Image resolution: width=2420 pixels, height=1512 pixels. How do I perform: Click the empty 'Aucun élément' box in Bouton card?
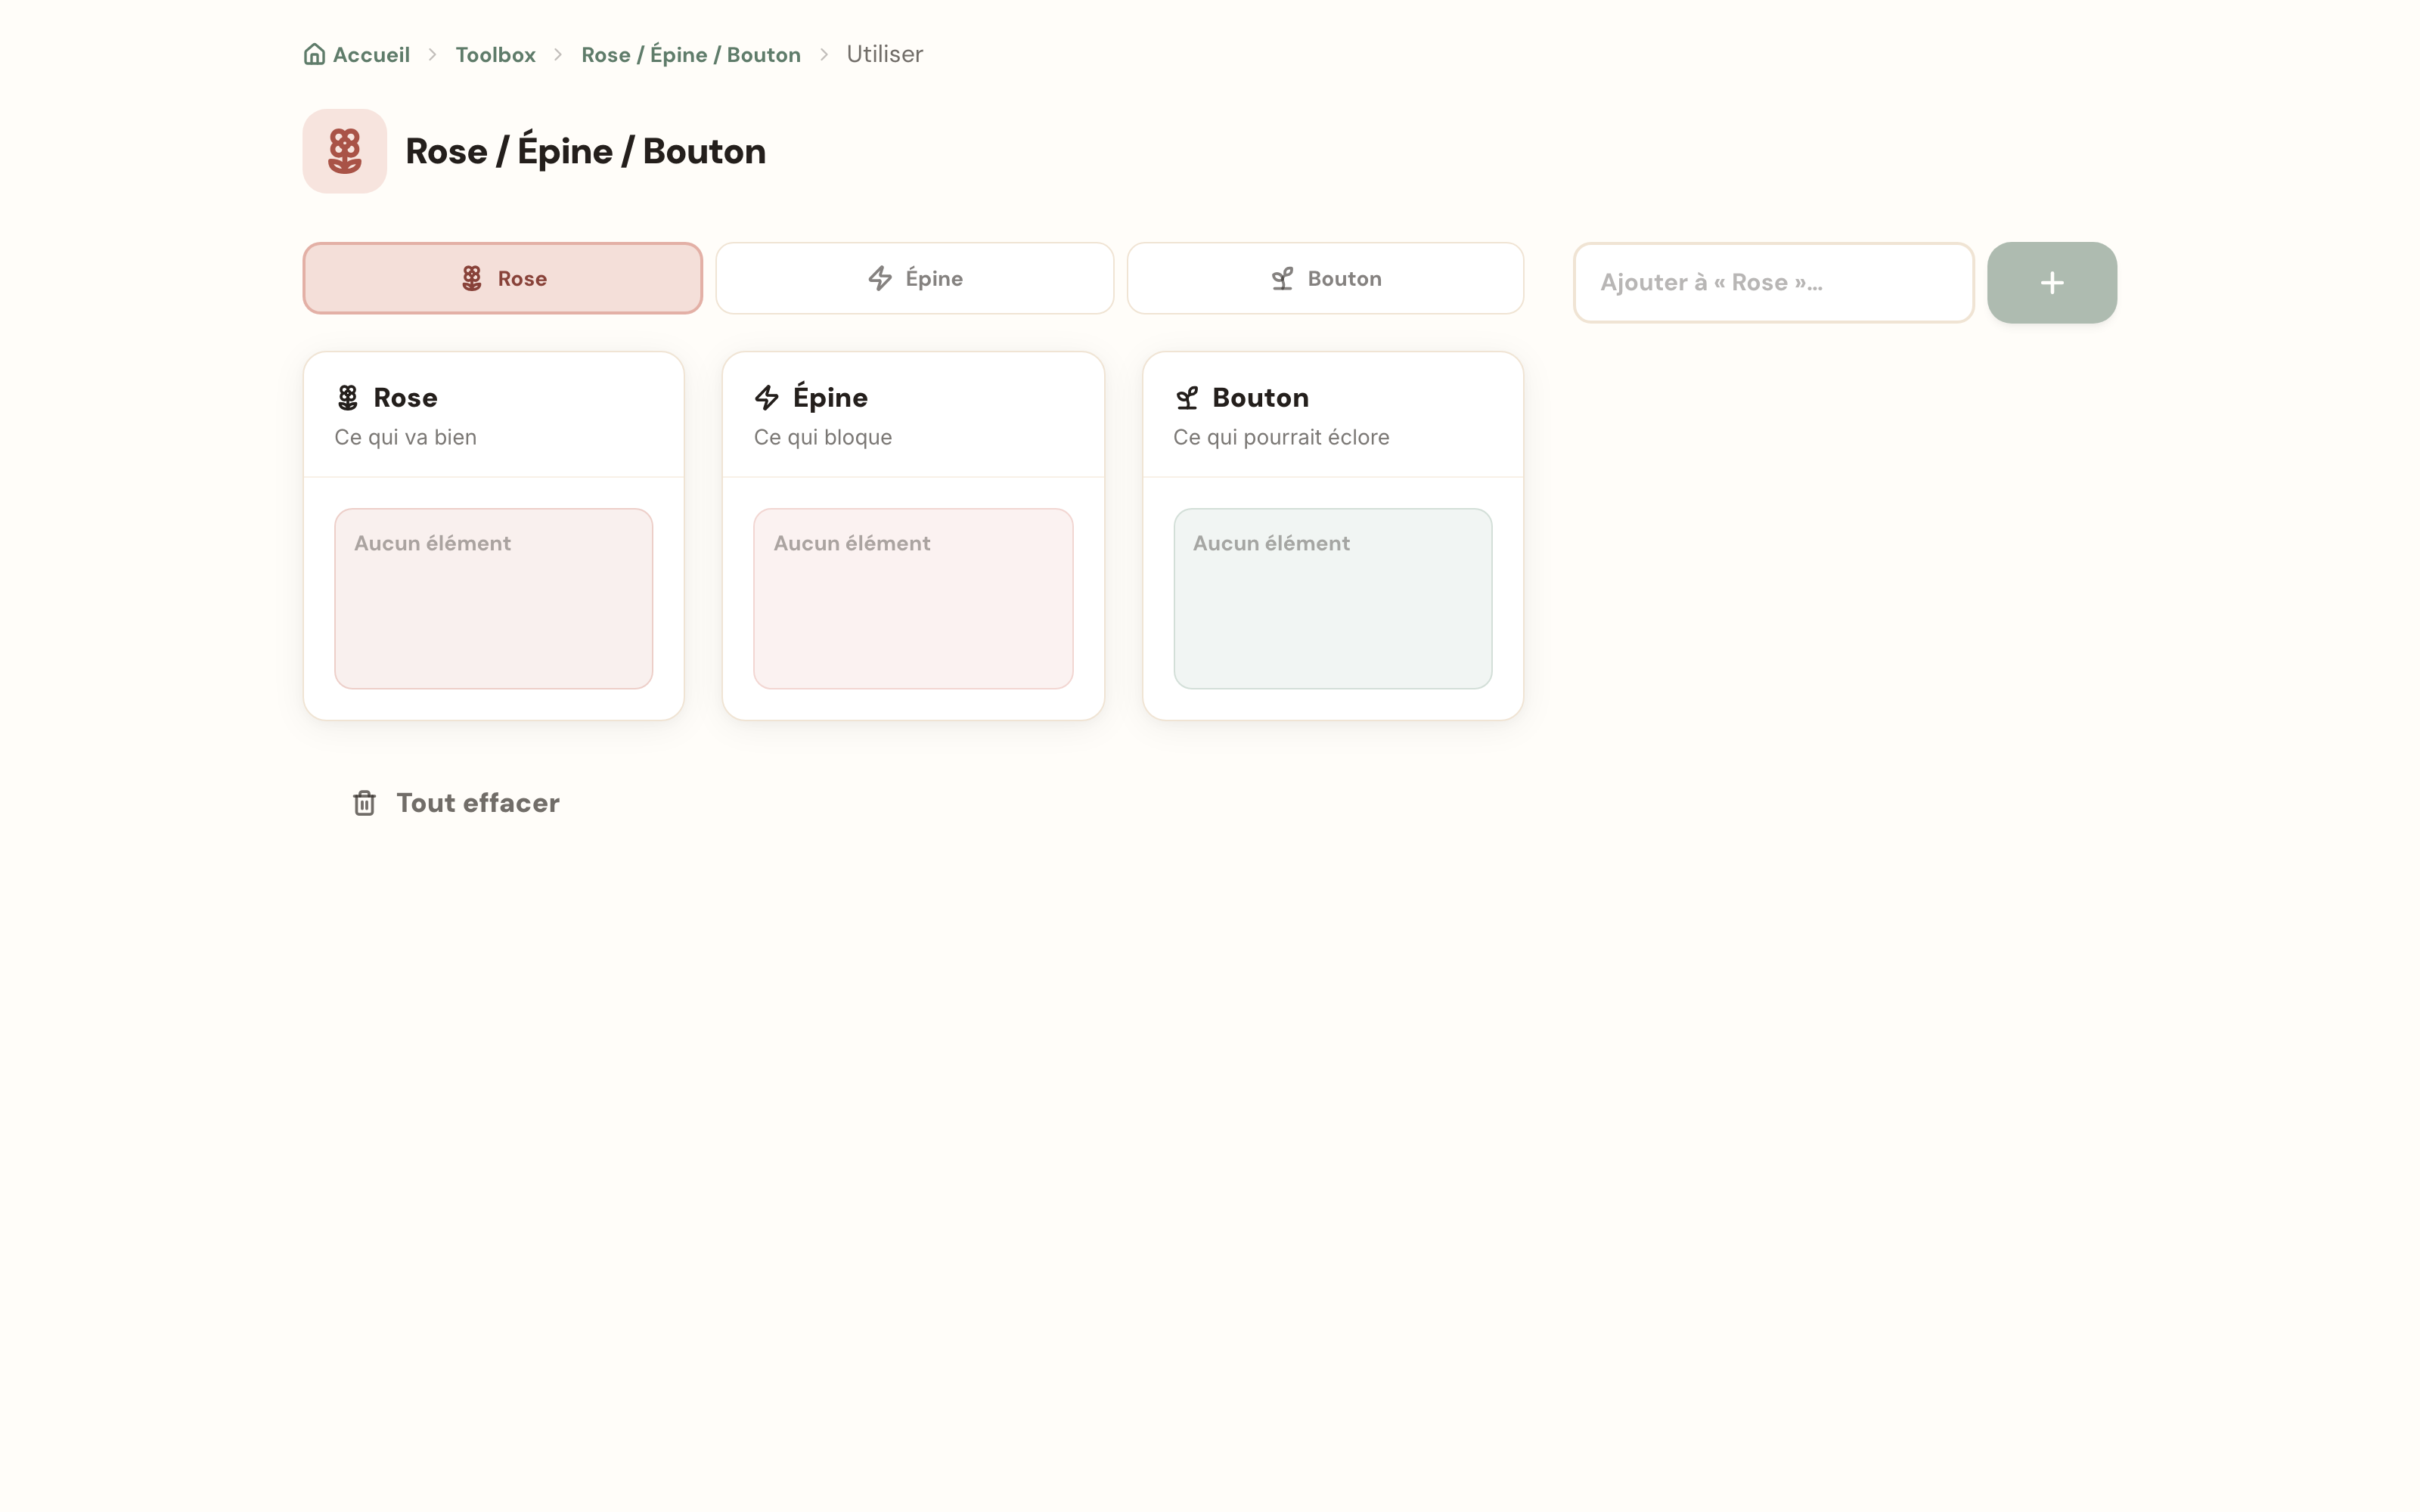(x=1333, y=599)
